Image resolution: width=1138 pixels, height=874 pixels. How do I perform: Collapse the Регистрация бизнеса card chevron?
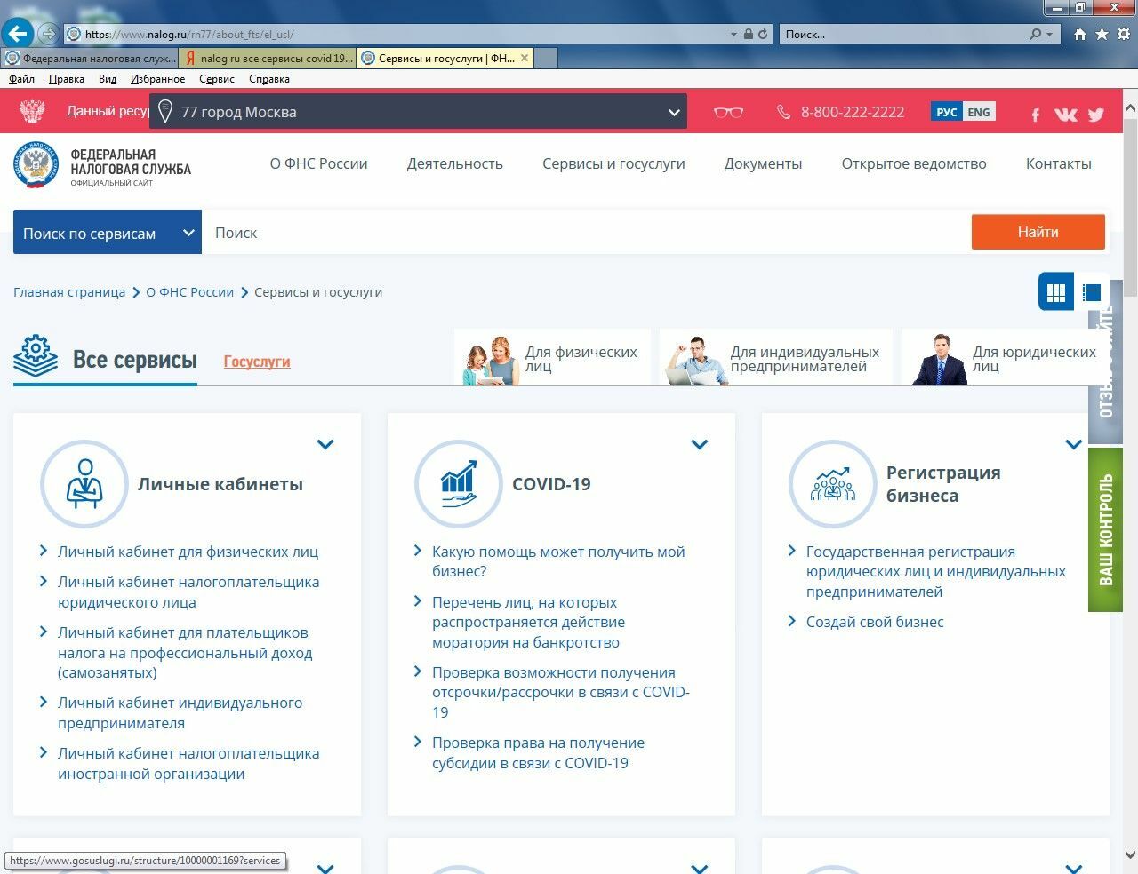pyautogui.click(x=1074, y=444)
